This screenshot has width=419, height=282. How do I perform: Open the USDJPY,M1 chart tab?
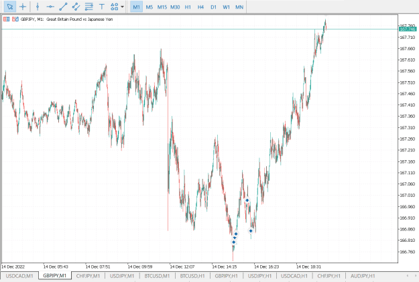(122, 275)
